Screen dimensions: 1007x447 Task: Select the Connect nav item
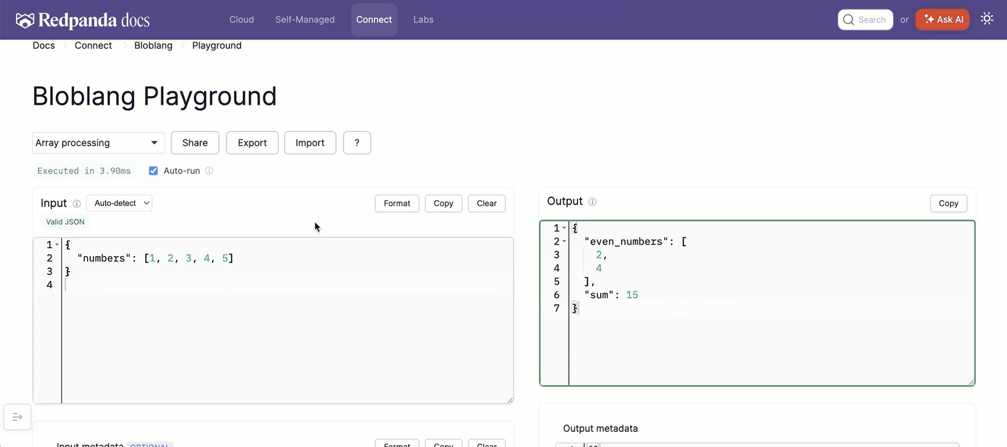tap(374, 19)
